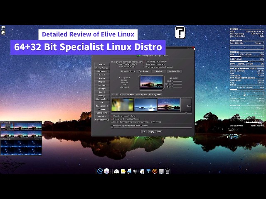Click the Delete file button
The image size is (266, 199).
[x=175, y=71]
